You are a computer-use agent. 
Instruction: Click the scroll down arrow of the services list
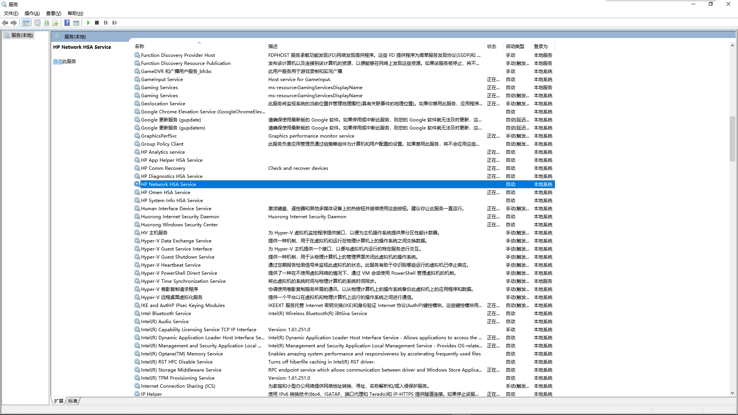click(x=732, y=393)
